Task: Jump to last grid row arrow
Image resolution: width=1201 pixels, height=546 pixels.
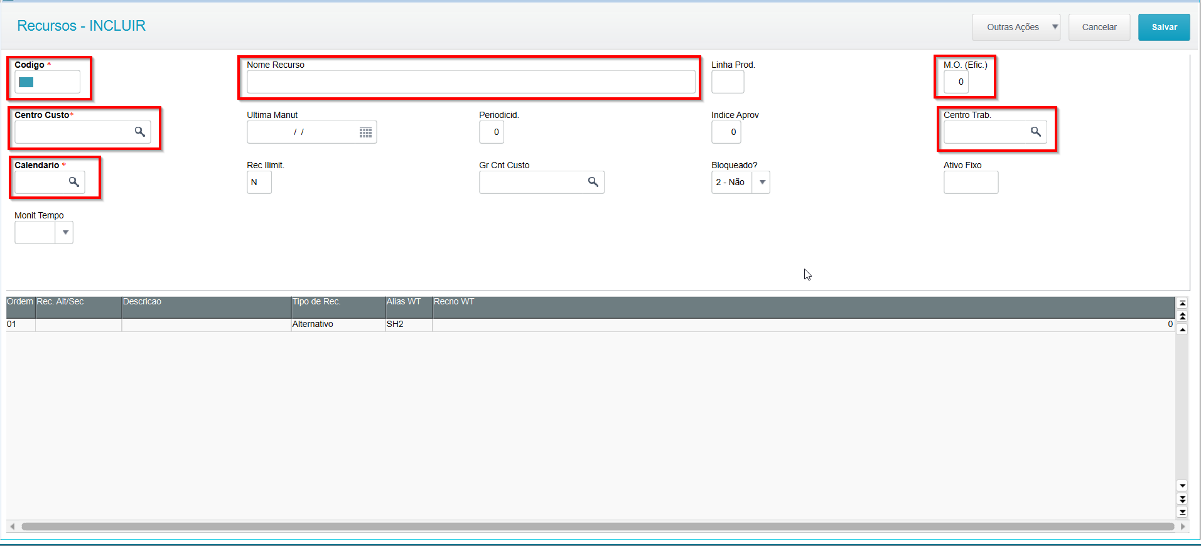Action: (x=1182, y=512)
